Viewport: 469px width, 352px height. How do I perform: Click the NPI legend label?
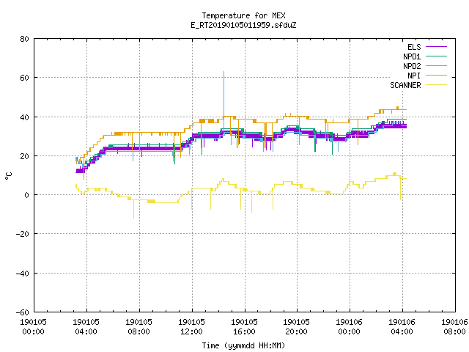point(414,76)
